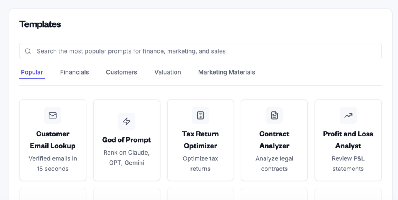Select the Popular tab

click(32, 72)
